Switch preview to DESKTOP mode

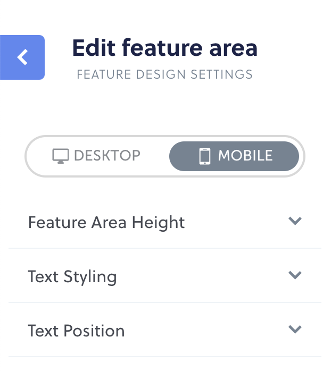click(97, 156)
